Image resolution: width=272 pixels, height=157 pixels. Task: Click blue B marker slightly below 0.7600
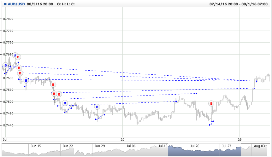(26, 80)
